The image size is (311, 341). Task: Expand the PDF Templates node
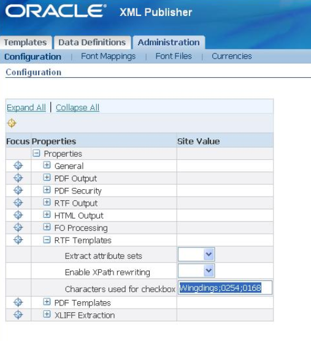click(x=47, y=302)
